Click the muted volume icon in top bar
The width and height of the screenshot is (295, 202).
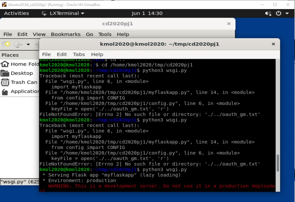point(268,13)
